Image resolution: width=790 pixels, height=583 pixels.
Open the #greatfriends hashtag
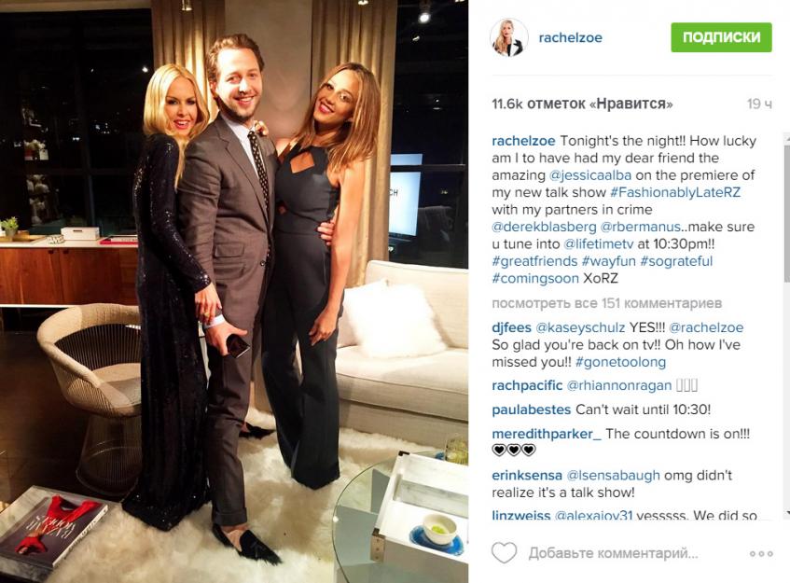534,261
